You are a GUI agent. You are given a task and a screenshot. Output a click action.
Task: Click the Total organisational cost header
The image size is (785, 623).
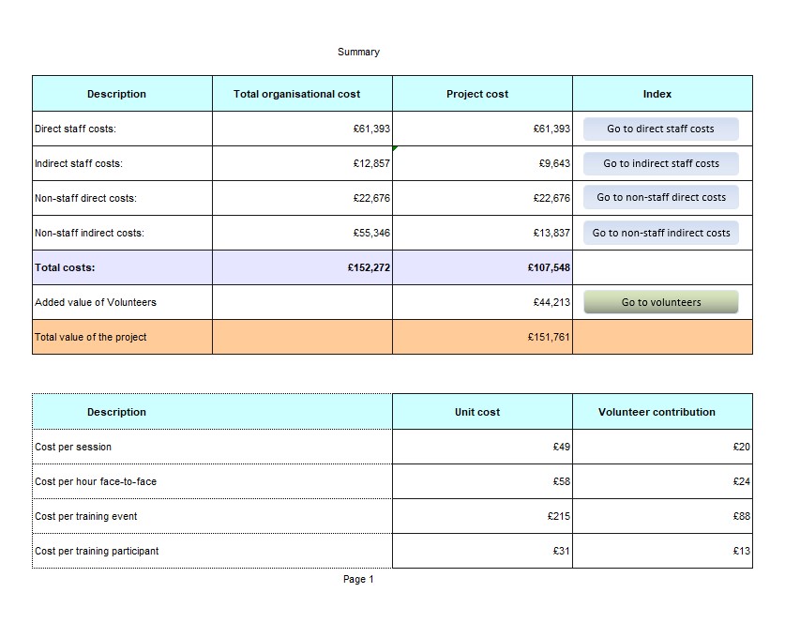pos(302,94)
